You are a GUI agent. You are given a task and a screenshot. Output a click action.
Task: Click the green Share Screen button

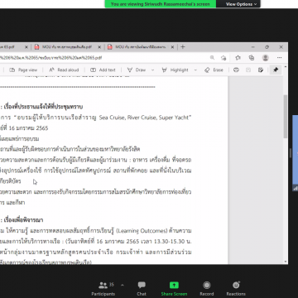point(174,289)
